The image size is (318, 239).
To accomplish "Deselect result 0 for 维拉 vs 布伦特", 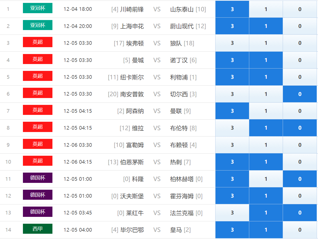I will 300,128.
